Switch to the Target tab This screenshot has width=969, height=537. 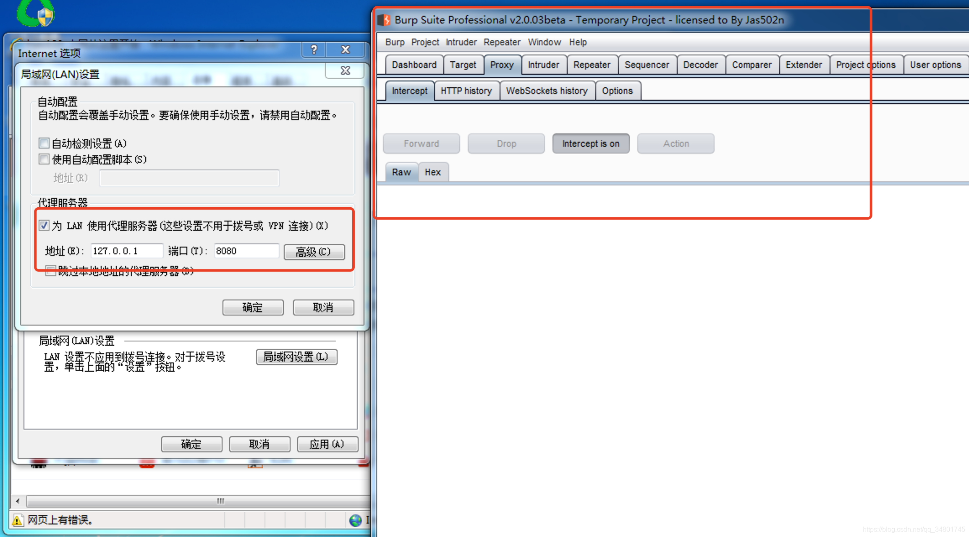(463, 65)
